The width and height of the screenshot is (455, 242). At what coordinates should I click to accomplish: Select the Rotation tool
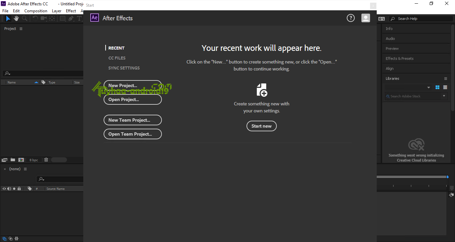[35, 19]
